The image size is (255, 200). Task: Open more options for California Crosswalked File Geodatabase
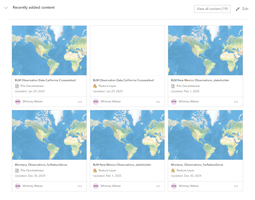pos(80,102)
